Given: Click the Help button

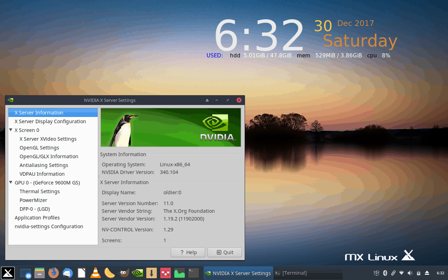Looking at the screenshot, I should pos(188,252).
